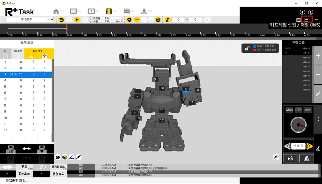Click the MAX angle button
Screen dimensions: 322x184
(x=289, y=110)
